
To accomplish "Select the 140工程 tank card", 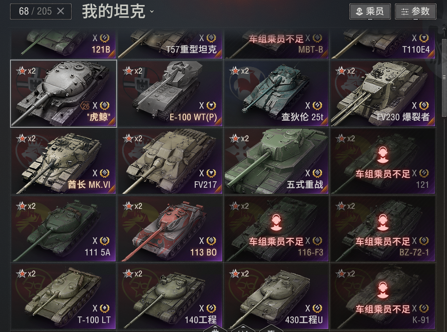I will (170, 296).
